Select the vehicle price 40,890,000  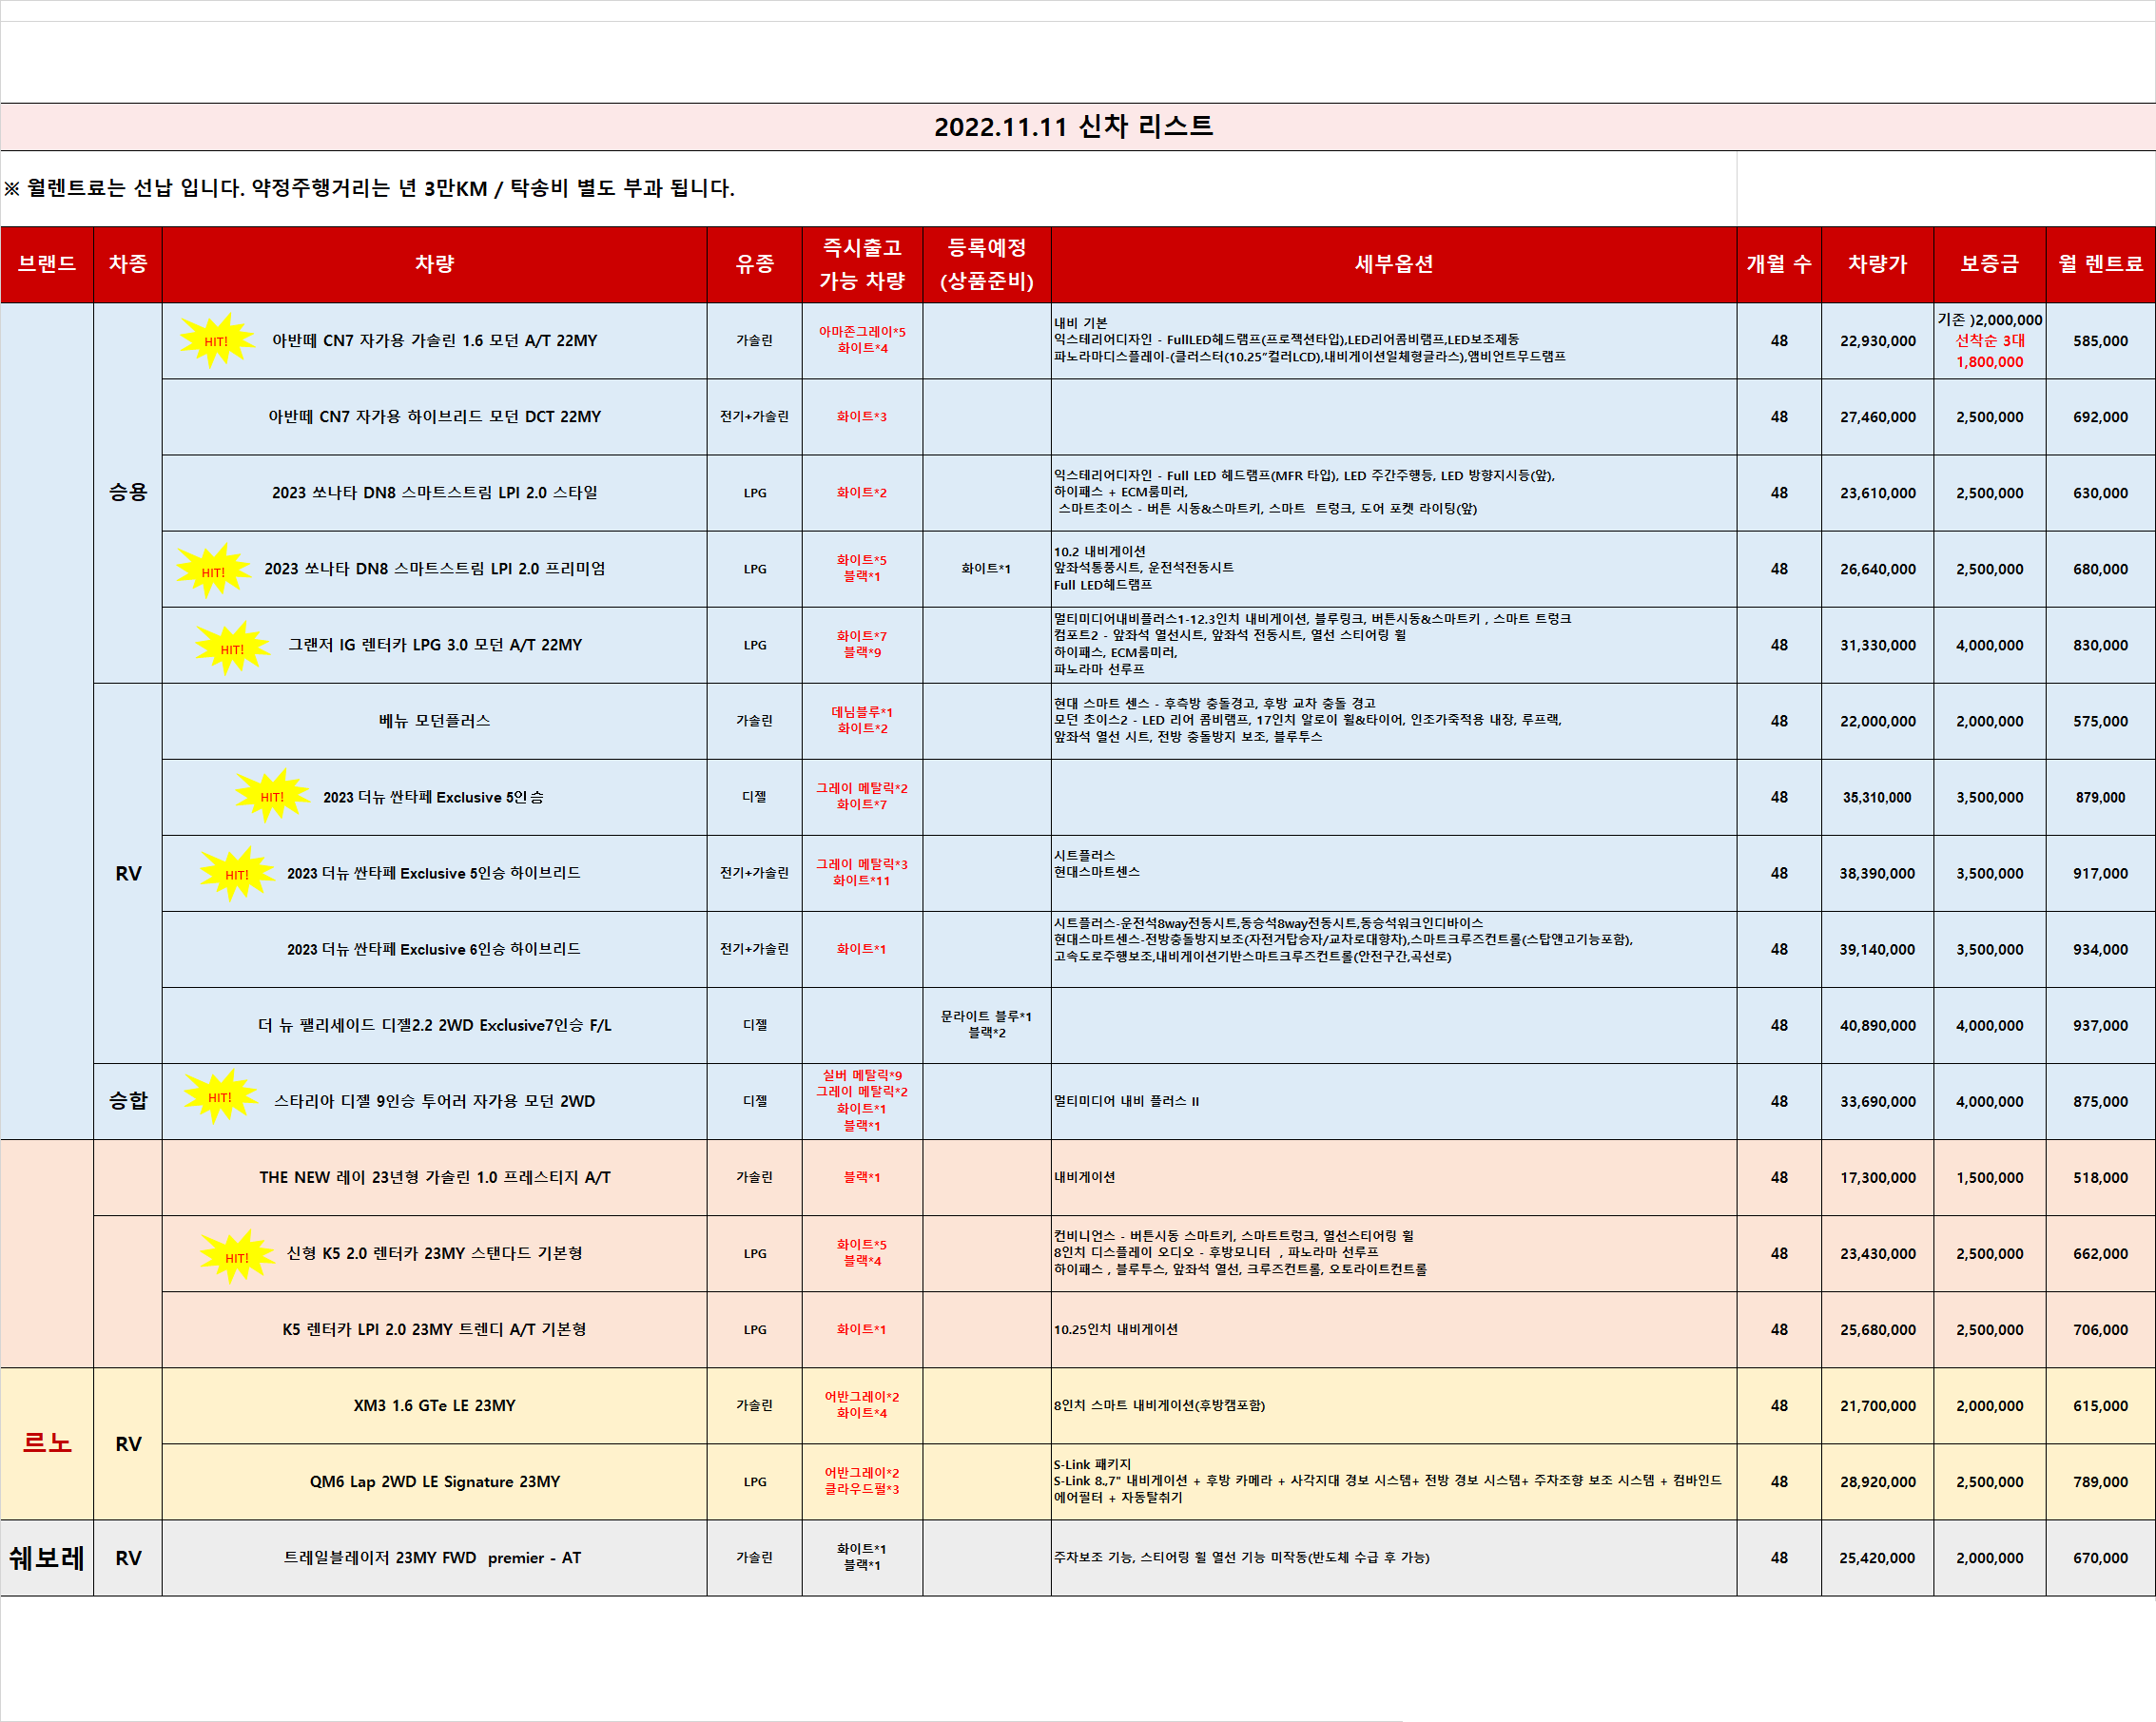(x=1878, y=1025)
